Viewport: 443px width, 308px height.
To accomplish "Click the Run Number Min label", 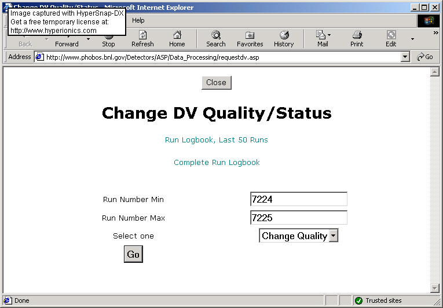I will tap(133, 200).
